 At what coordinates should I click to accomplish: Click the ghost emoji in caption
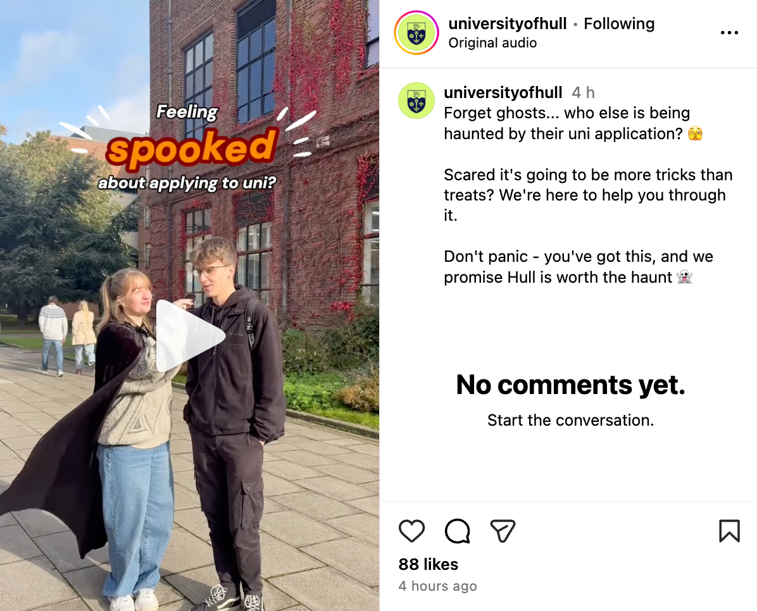click(x=684, y=277)
